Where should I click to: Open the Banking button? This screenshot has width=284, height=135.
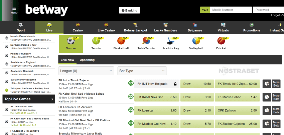129,10
